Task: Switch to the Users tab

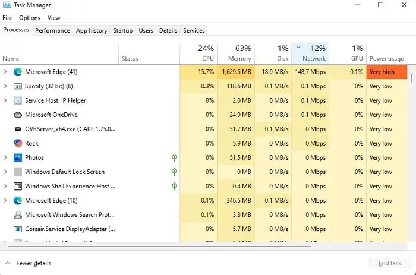Action: [146, 30]
